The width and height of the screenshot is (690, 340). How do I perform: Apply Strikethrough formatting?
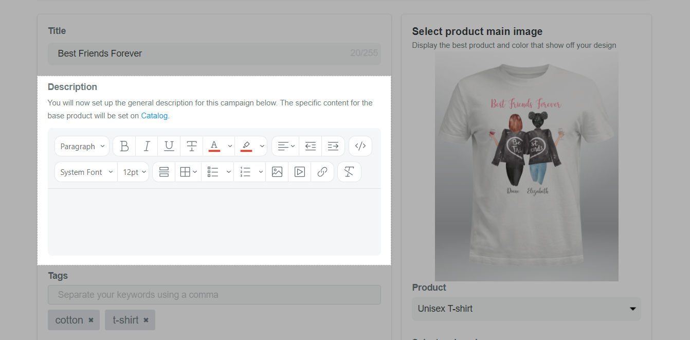192,147
